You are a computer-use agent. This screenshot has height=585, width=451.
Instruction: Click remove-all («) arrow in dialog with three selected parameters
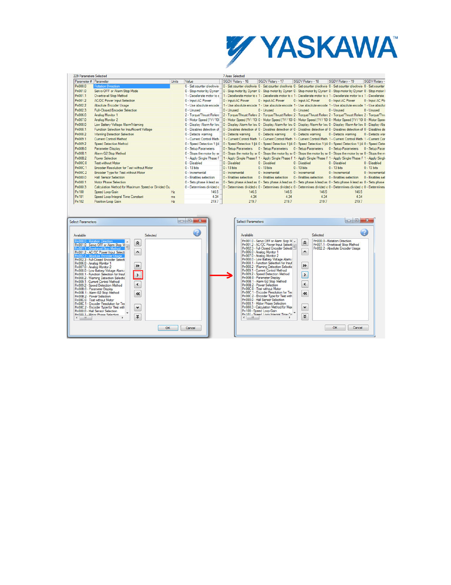305,293
